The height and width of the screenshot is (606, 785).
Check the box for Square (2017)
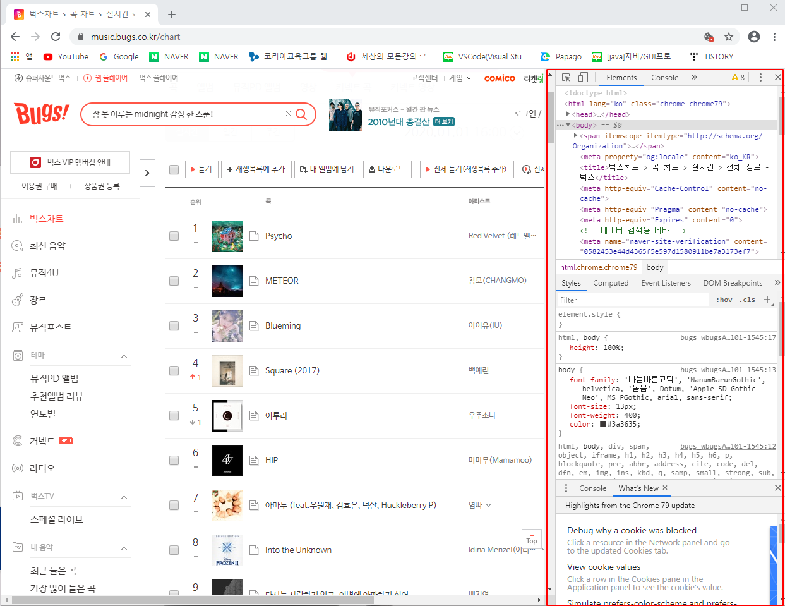click(174, 370)
